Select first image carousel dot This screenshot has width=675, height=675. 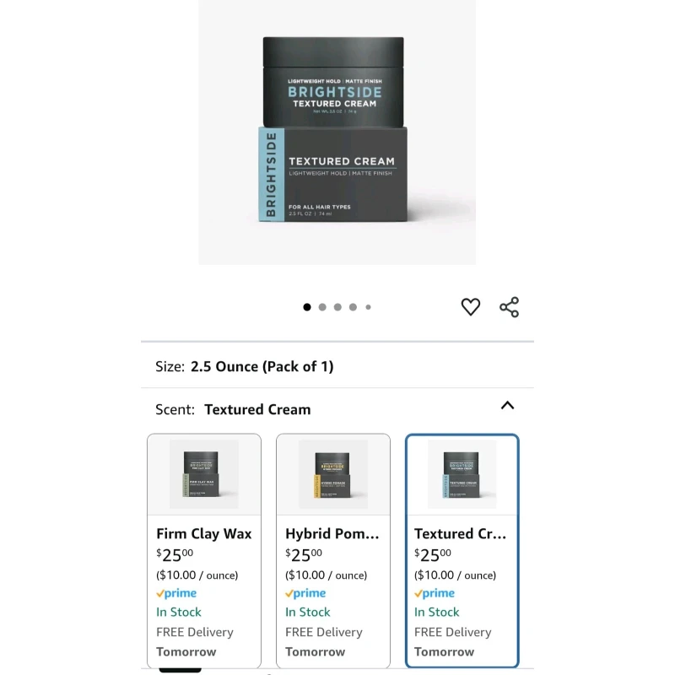pyautogui.click(x=307, y=307)
